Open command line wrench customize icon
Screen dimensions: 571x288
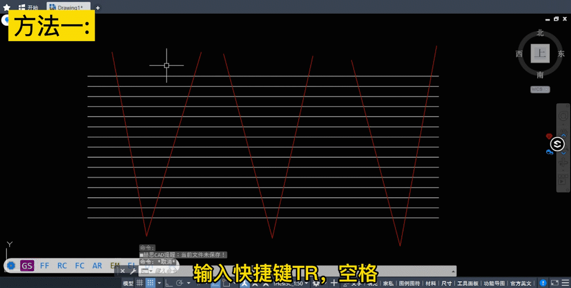(x=133, y=271)
